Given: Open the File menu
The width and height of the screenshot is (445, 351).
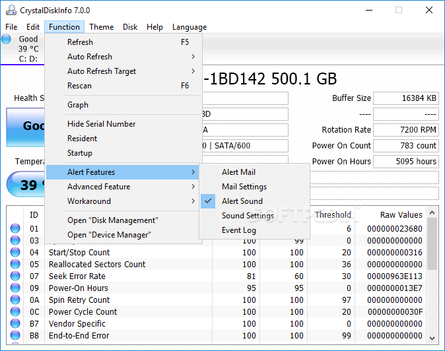Looking at the screenshot, I should pyautogui.click(x=11, y=27).
